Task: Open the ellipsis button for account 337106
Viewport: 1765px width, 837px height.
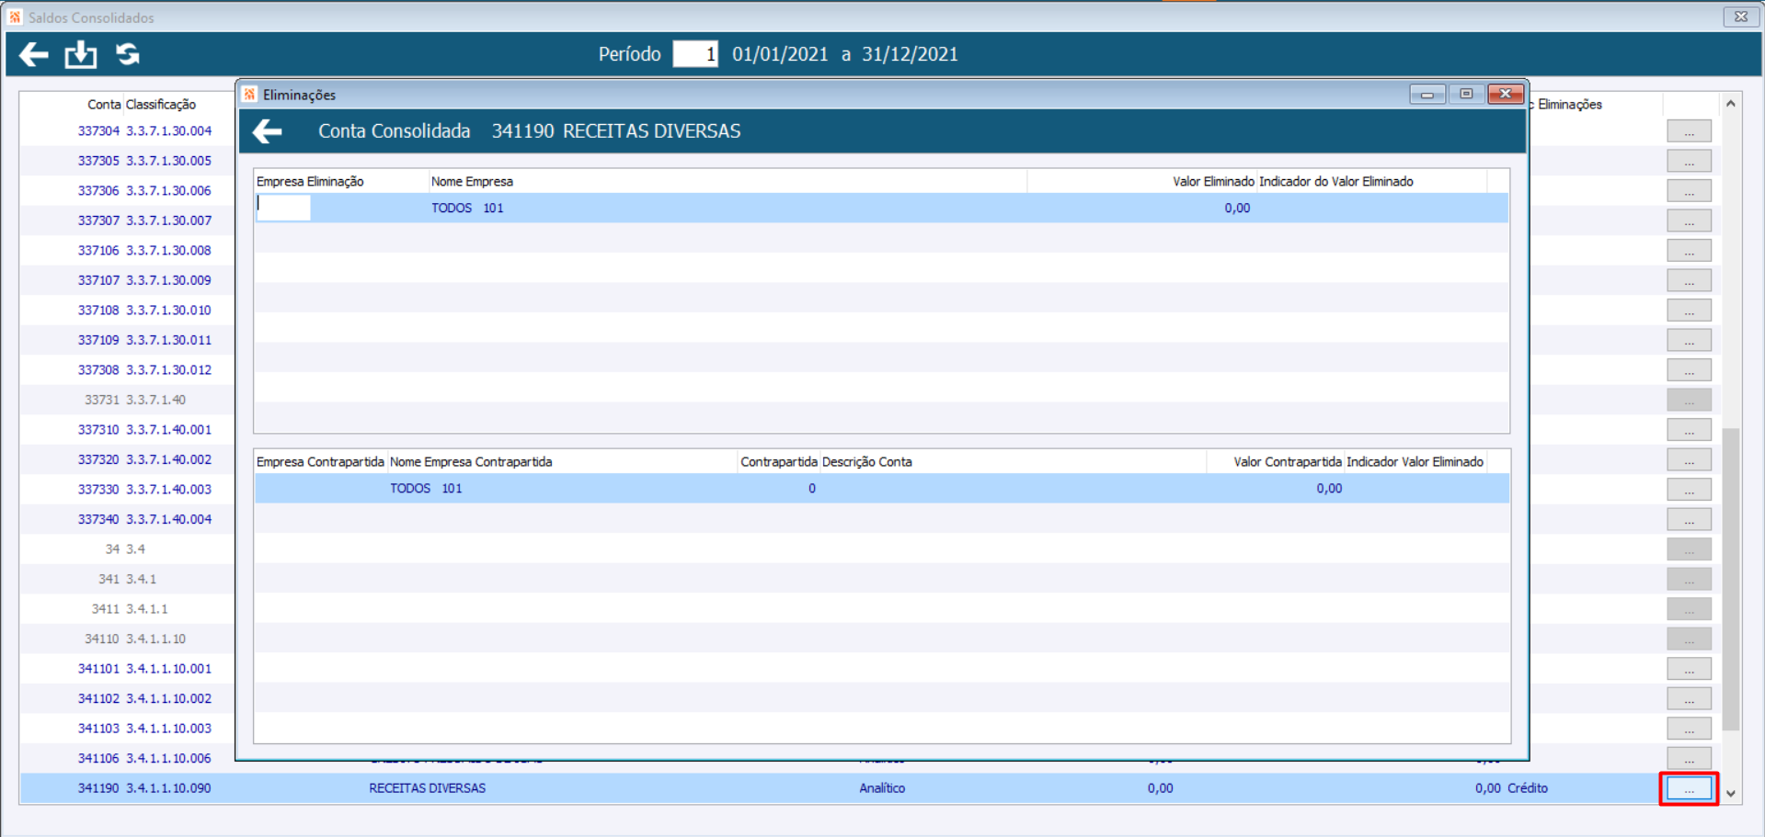Action: 1689,251
